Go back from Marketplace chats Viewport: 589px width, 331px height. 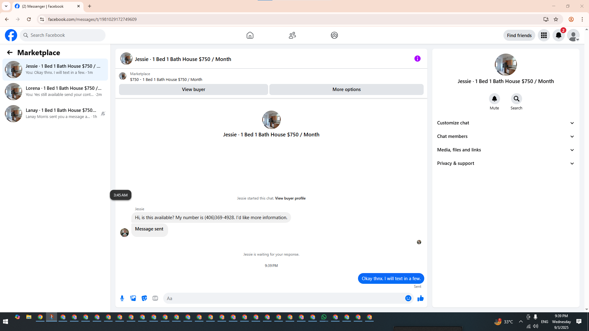(10, 52)
